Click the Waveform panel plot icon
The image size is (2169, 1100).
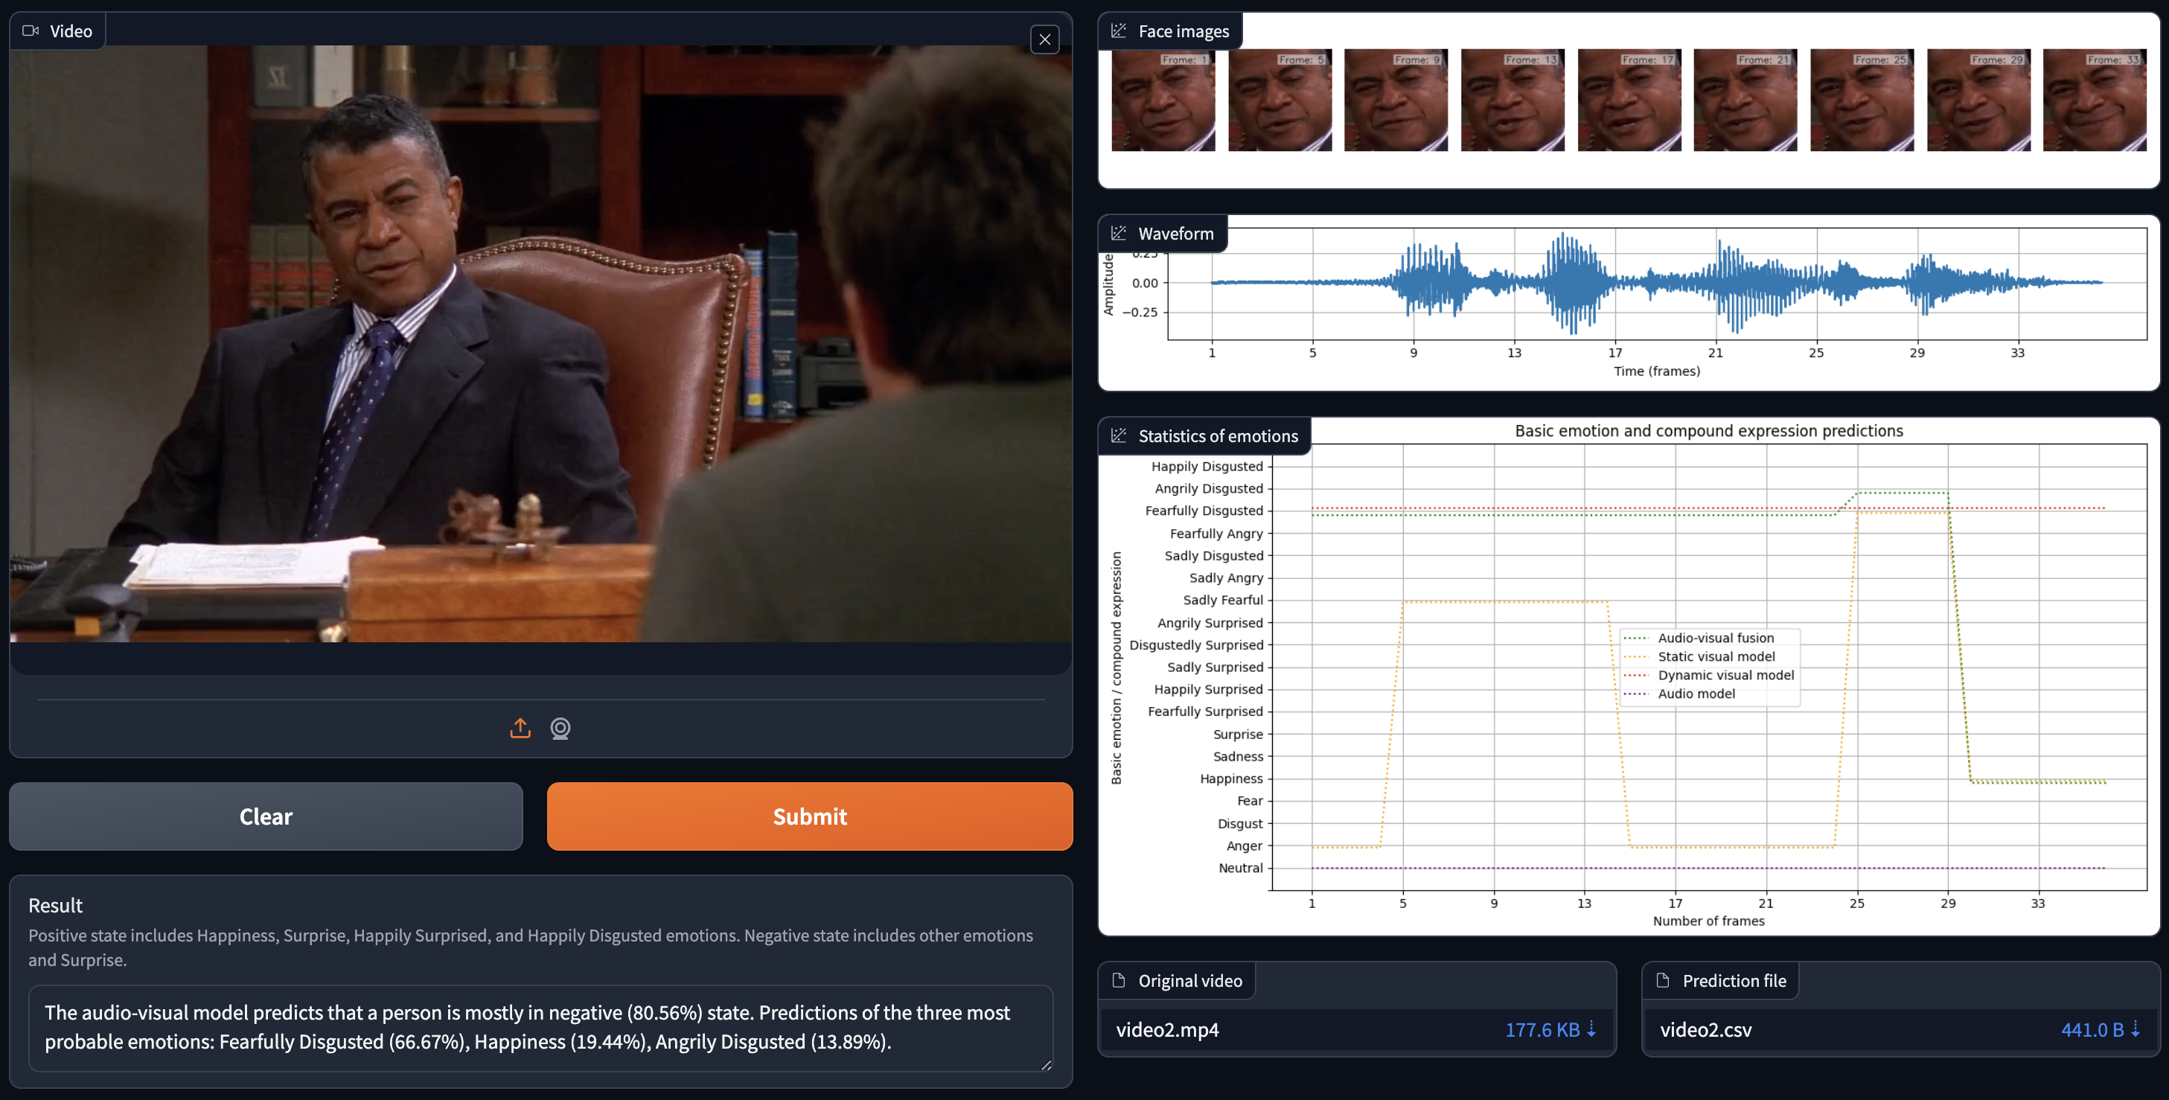click(x=1119, y=233)
